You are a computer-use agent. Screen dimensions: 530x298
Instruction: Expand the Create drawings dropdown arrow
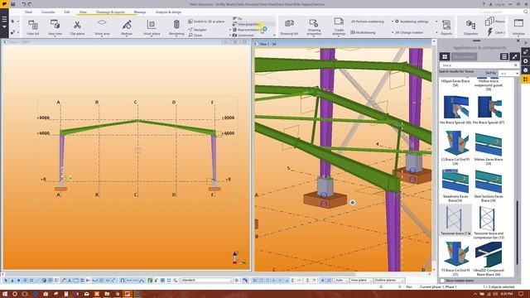339,36
